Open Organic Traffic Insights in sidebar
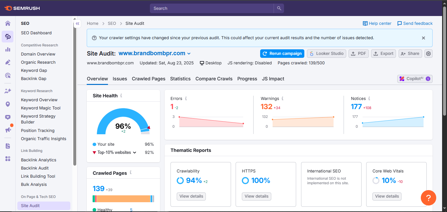This screenshot has height=212, width=447. click(x=44, y=139)
